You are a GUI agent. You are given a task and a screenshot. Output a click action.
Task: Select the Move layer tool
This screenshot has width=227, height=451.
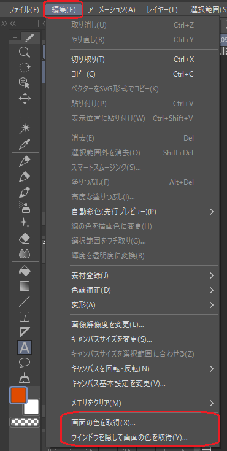[25, 99]
